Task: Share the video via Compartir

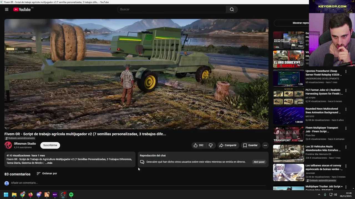Action: point(228,145)
